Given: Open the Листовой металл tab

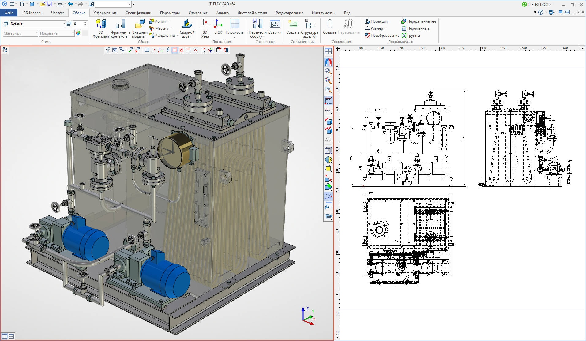Looking at the screenshot, I should coord(252,13).
